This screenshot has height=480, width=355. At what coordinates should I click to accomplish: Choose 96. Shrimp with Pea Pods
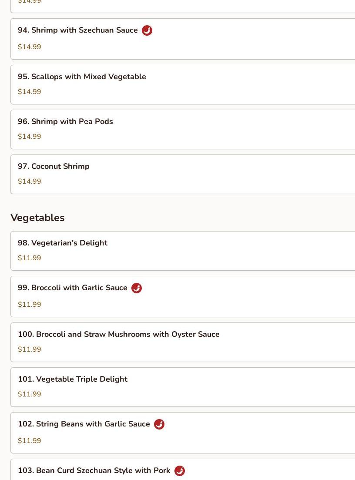pyautogui.click(x=65, y=122)
